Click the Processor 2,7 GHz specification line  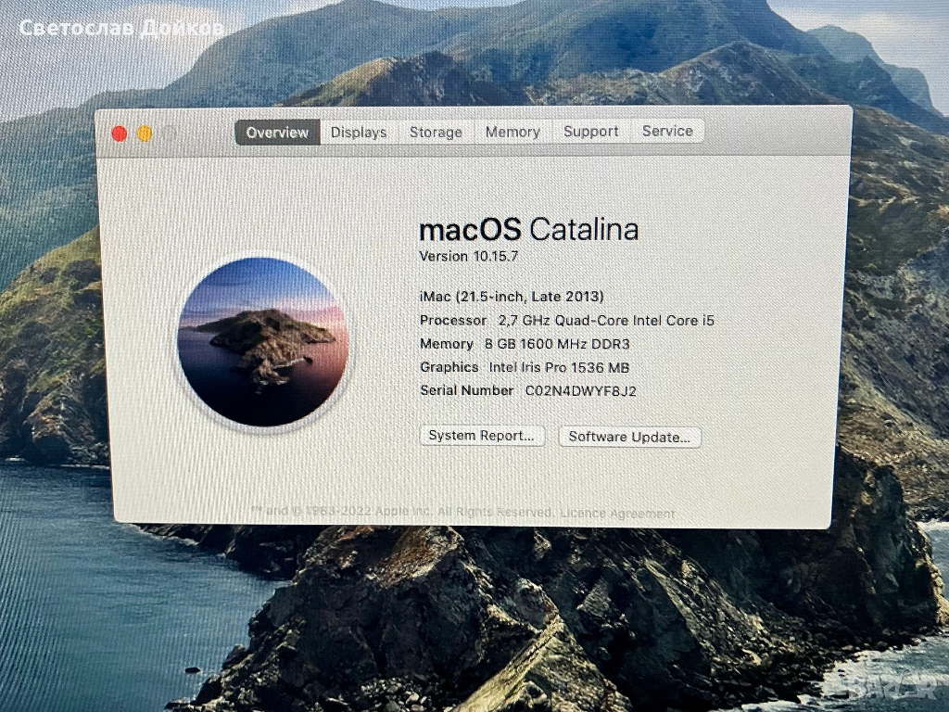(x=566, y=321)
